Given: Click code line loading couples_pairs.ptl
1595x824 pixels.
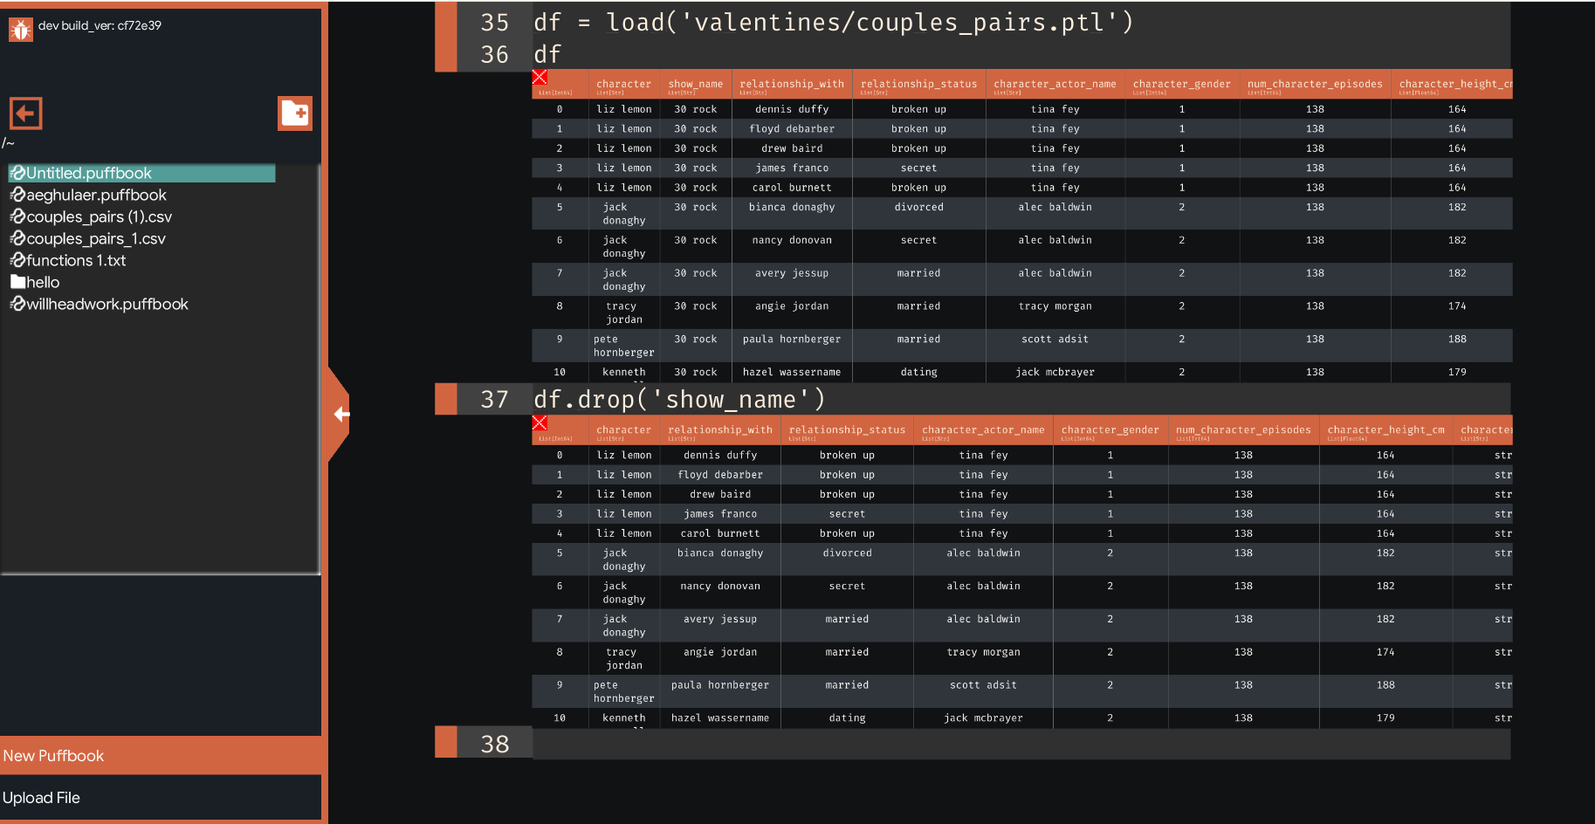Looking at the screenshot, I should pyautogui.click(x=834, y=23).
